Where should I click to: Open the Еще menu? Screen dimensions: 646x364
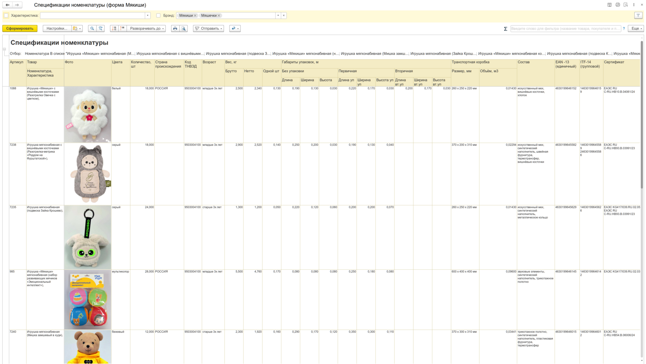636,28
